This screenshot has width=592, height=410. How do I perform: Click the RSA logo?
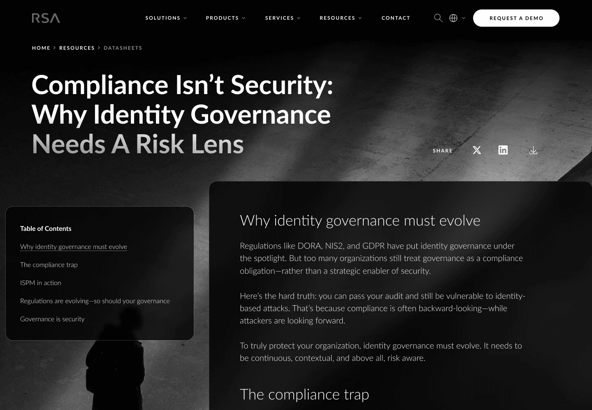pos(46,18)
